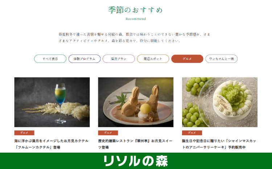272x169 pixels.
Task: Click the cocktail glass in first photo
Action: [x=60, y=103]
